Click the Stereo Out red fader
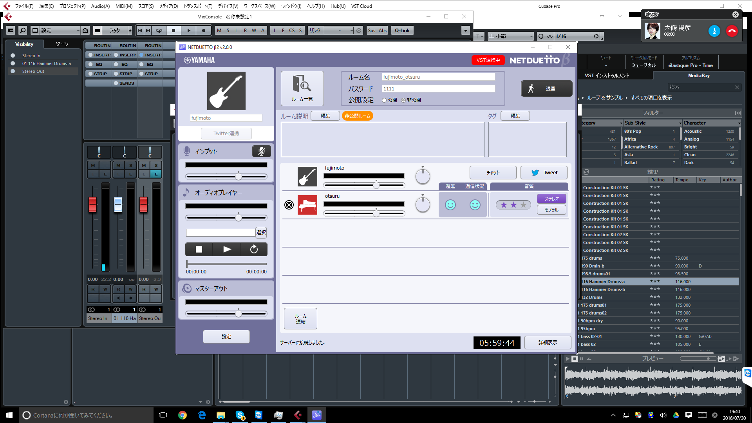Image resolution: width=752 pixels, height=423 pixels. [143, 204]
